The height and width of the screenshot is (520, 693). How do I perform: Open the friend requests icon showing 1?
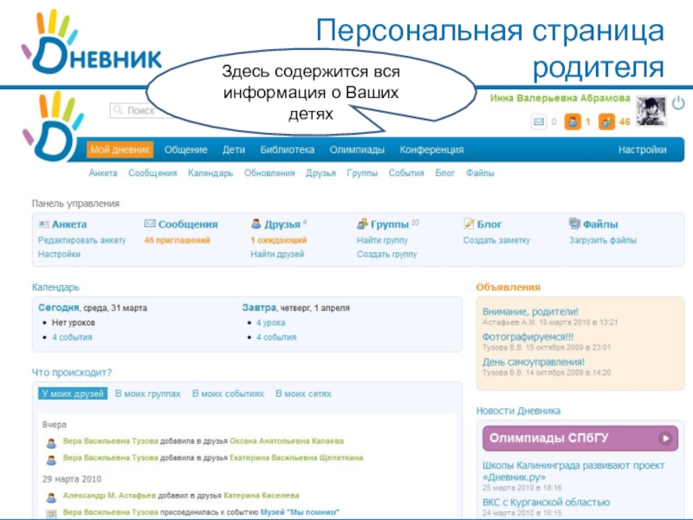coord(572,122)
